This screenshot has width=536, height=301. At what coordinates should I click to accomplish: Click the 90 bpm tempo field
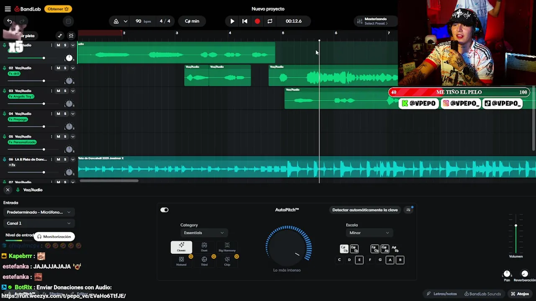click(143, 21)
